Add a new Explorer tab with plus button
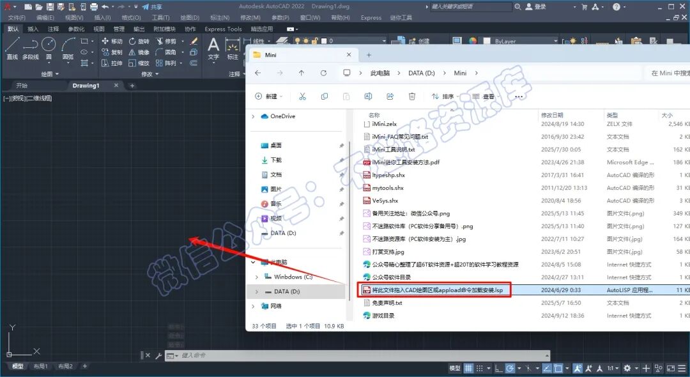The width and height of the screenshot is (690, 377). tap(369, 55)
